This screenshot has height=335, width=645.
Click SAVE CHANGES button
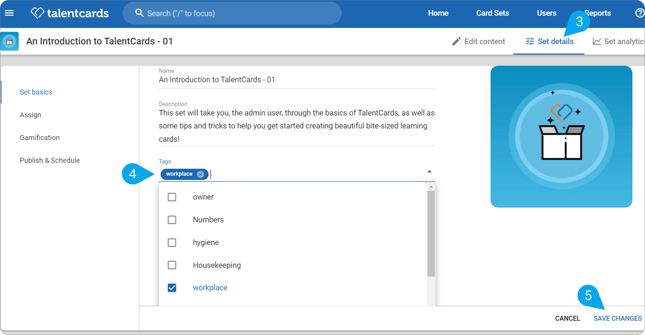pyautogui.click(x=618, y=318)
